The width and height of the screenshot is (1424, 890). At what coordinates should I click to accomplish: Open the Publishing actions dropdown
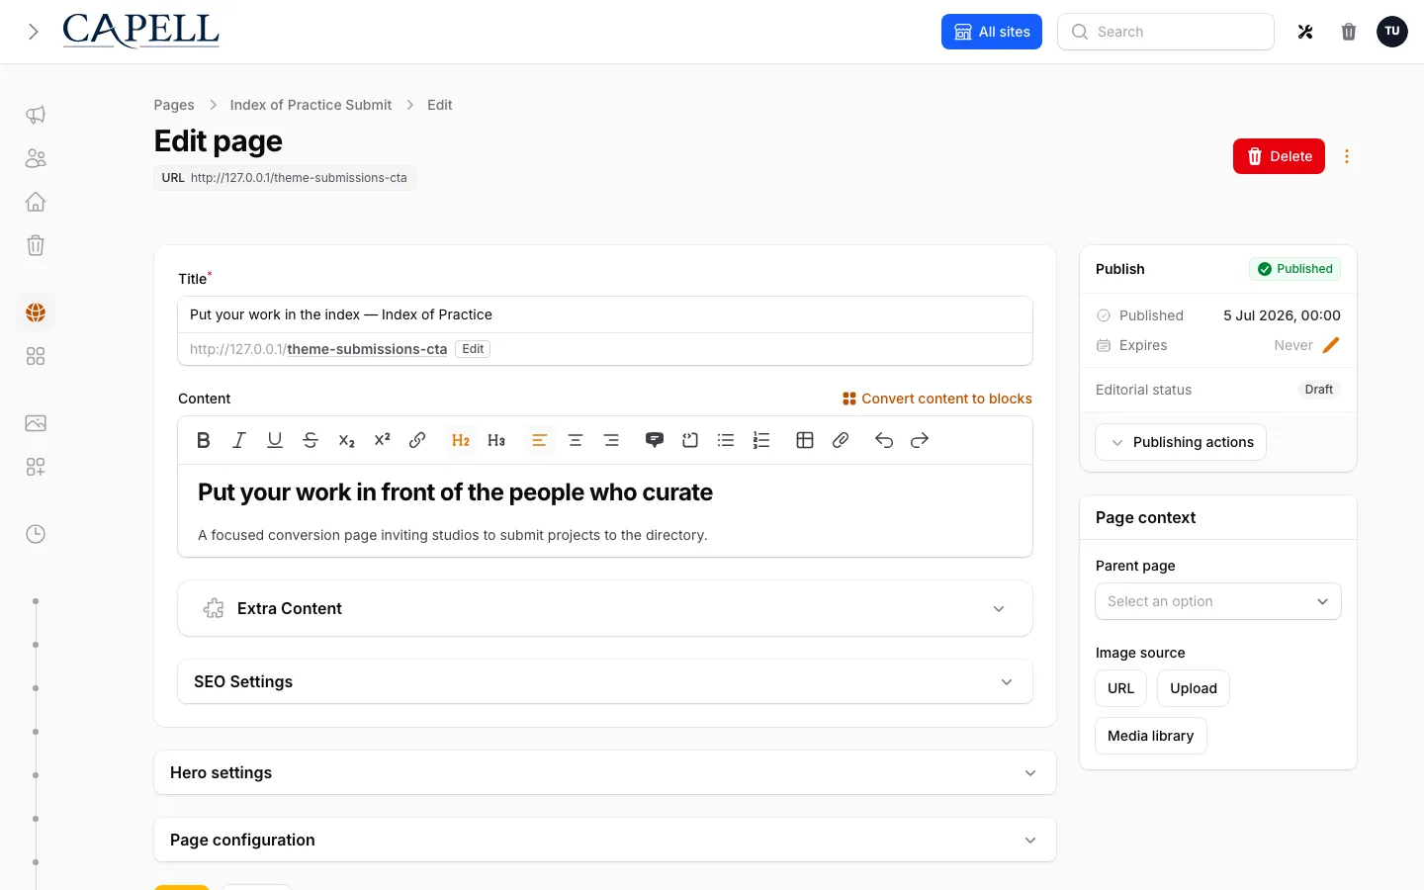[1181, 442]
